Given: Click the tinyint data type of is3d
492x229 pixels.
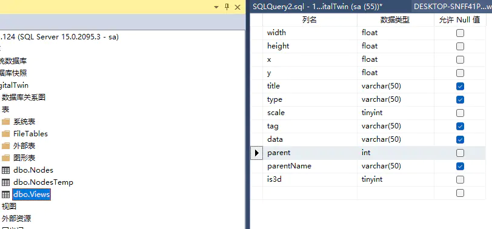Looking at the screenshot, I should [x=395, y=179].
